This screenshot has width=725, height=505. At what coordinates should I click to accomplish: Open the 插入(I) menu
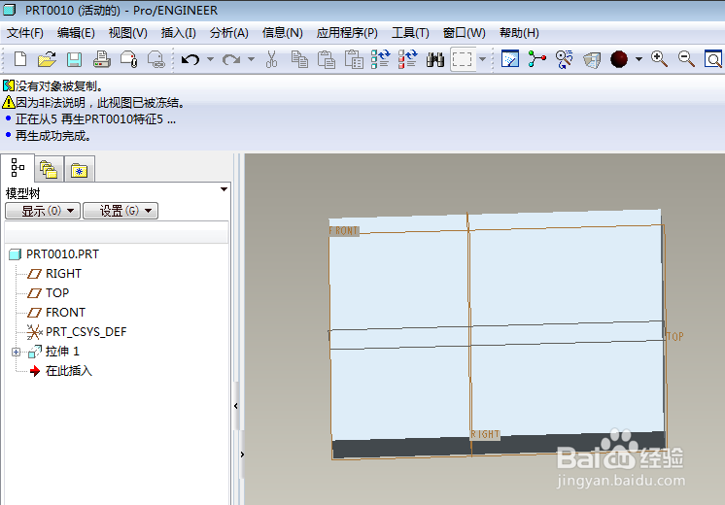(x=179, y=33)
